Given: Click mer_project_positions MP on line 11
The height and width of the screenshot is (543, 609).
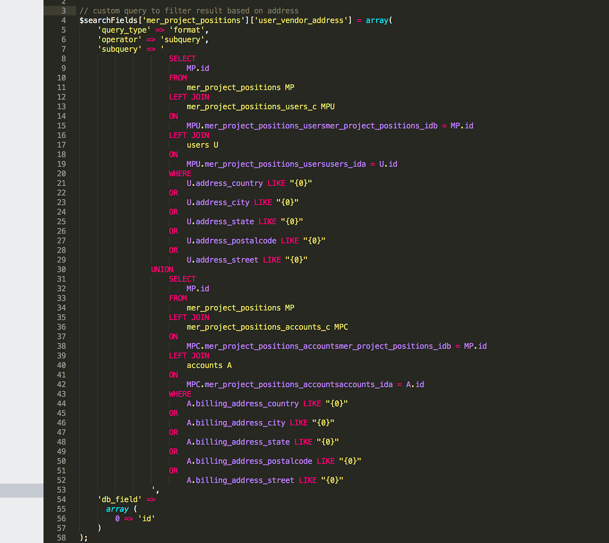Looking at the screenshot, I should pos(241,87).
